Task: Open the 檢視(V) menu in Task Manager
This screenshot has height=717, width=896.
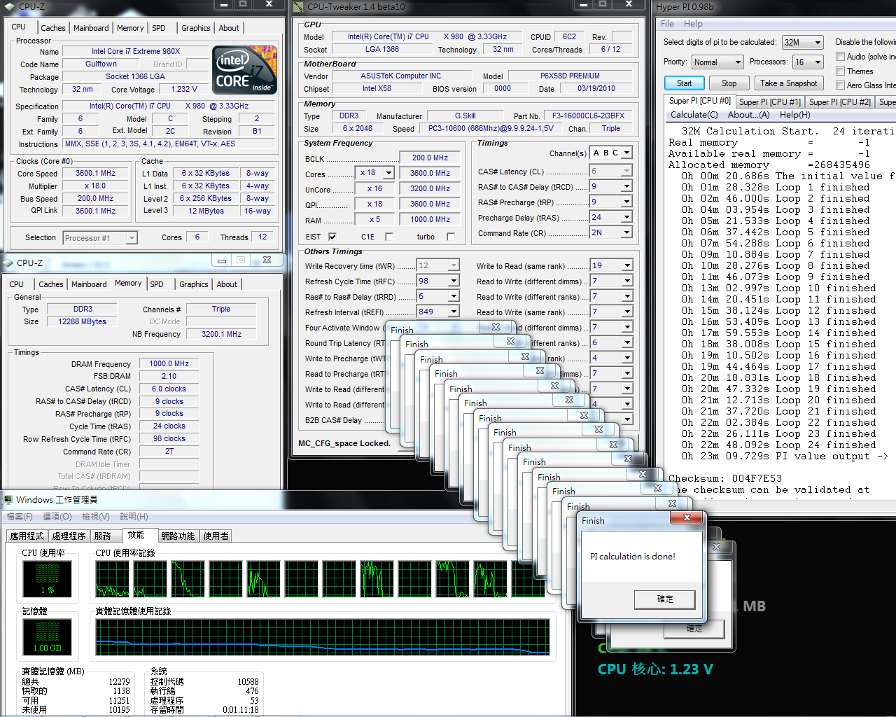Action: point(96,517)
